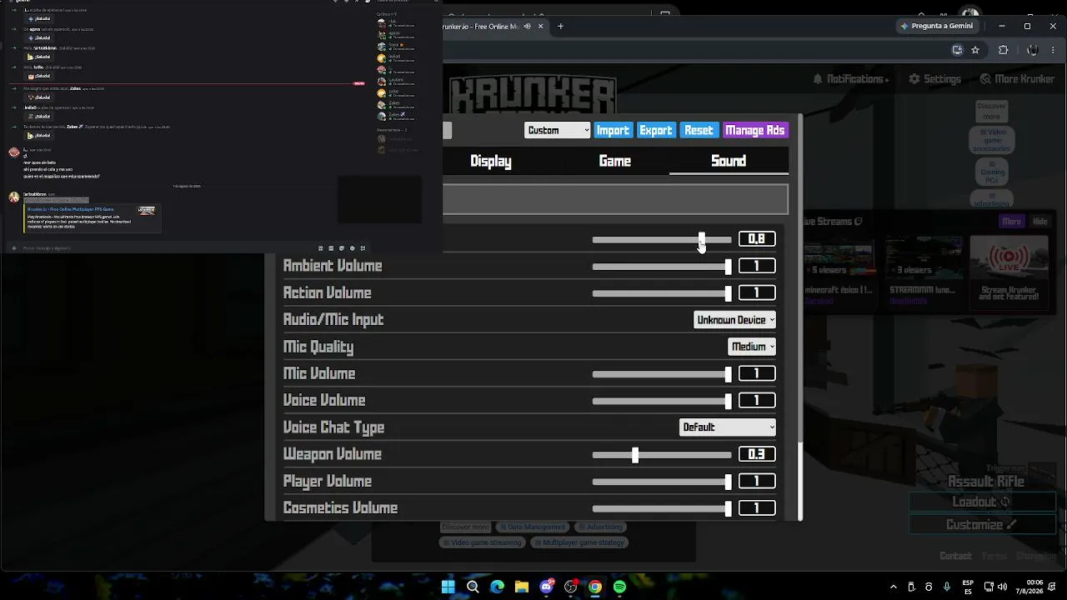Click the Ambient Volume value box
The width and height of the screenshot is (1067, 600).
757,266
